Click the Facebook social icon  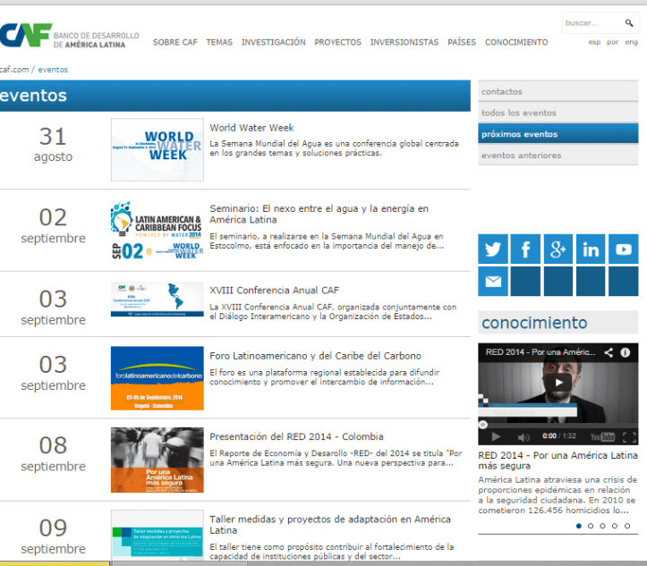click(525, 249)
